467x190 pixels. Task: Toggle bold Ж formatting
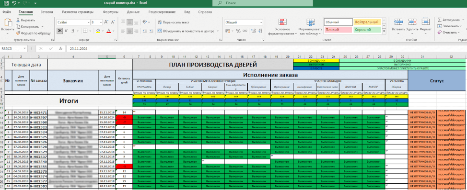(x=59, y=31)
